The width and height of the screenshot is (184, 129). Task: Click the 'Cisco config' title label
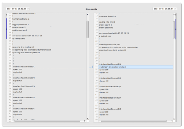click(91, 9)
